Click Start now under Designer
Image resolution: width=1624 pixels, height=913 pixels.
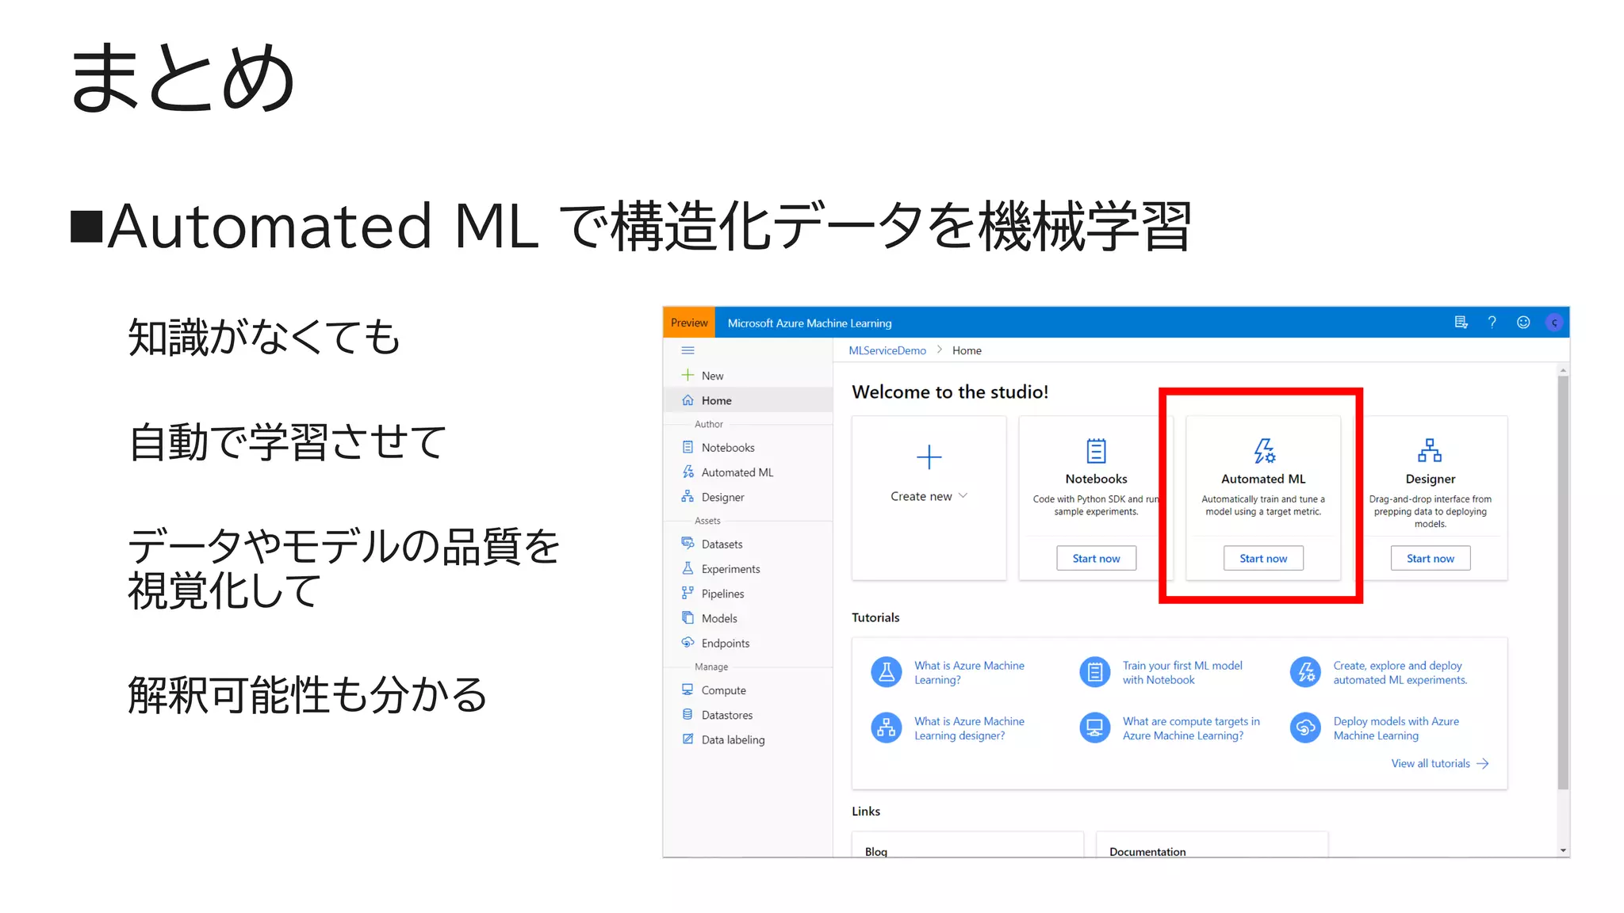1431,558
